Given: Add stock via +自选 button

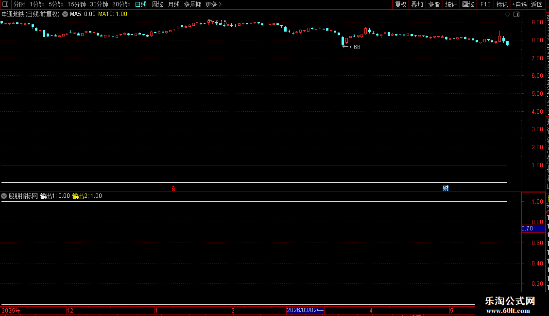Looking at the screenshot, I should coord(519,4).
